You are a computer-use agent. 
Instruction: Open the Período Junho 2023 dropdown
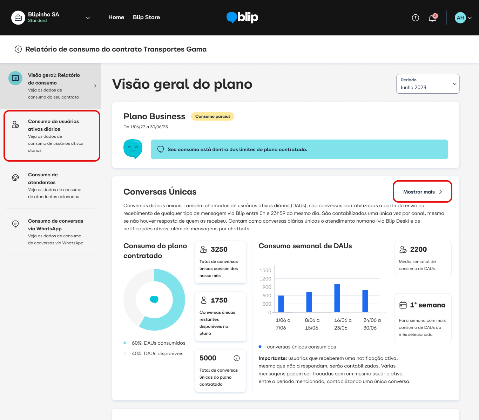point(428,84)
